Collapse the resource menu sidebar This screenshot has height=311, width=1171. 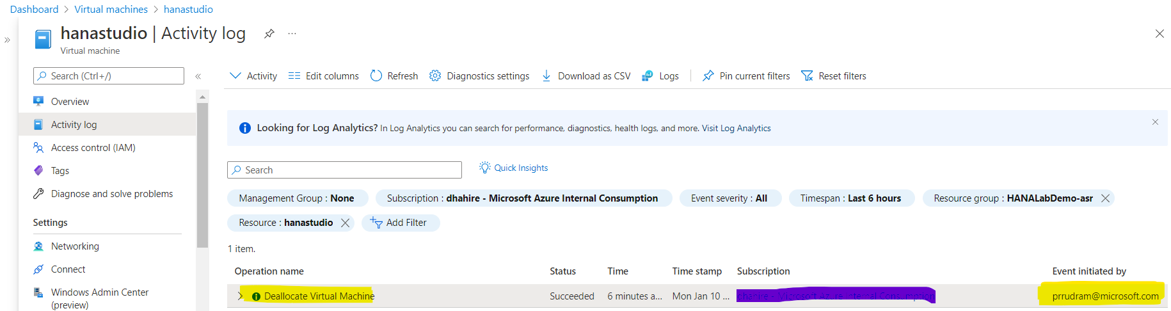[x=198, y=76]
